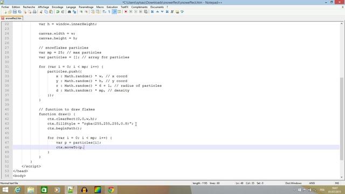Click the editor vertical scrollbar thumb
Viewport: 345px width, 194px height.
coord(341,119)
